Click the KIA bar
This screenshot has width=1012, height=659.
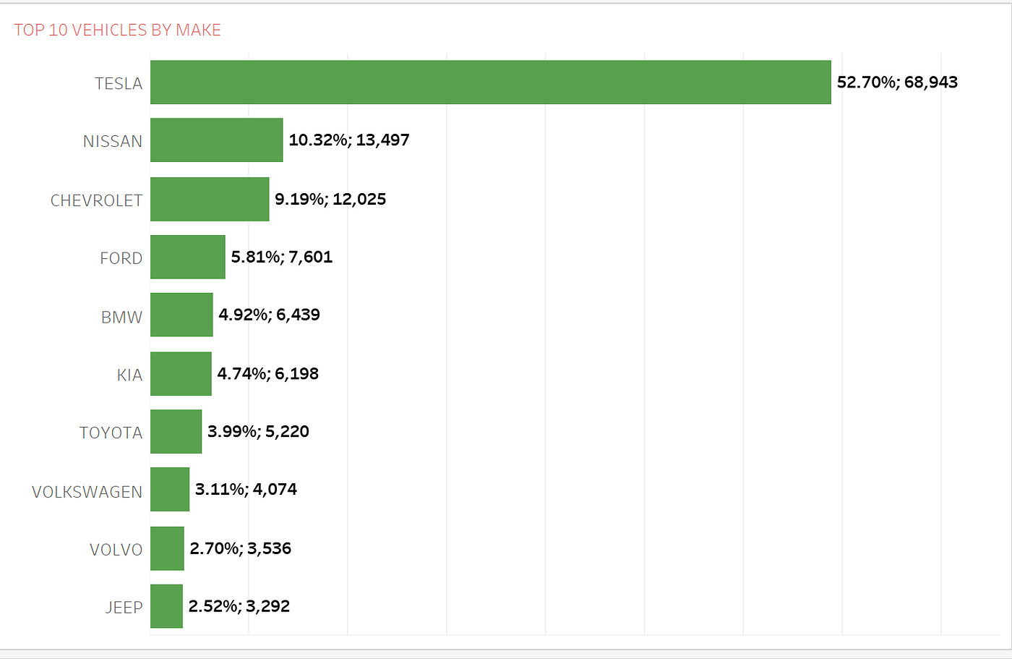point(181,374)
